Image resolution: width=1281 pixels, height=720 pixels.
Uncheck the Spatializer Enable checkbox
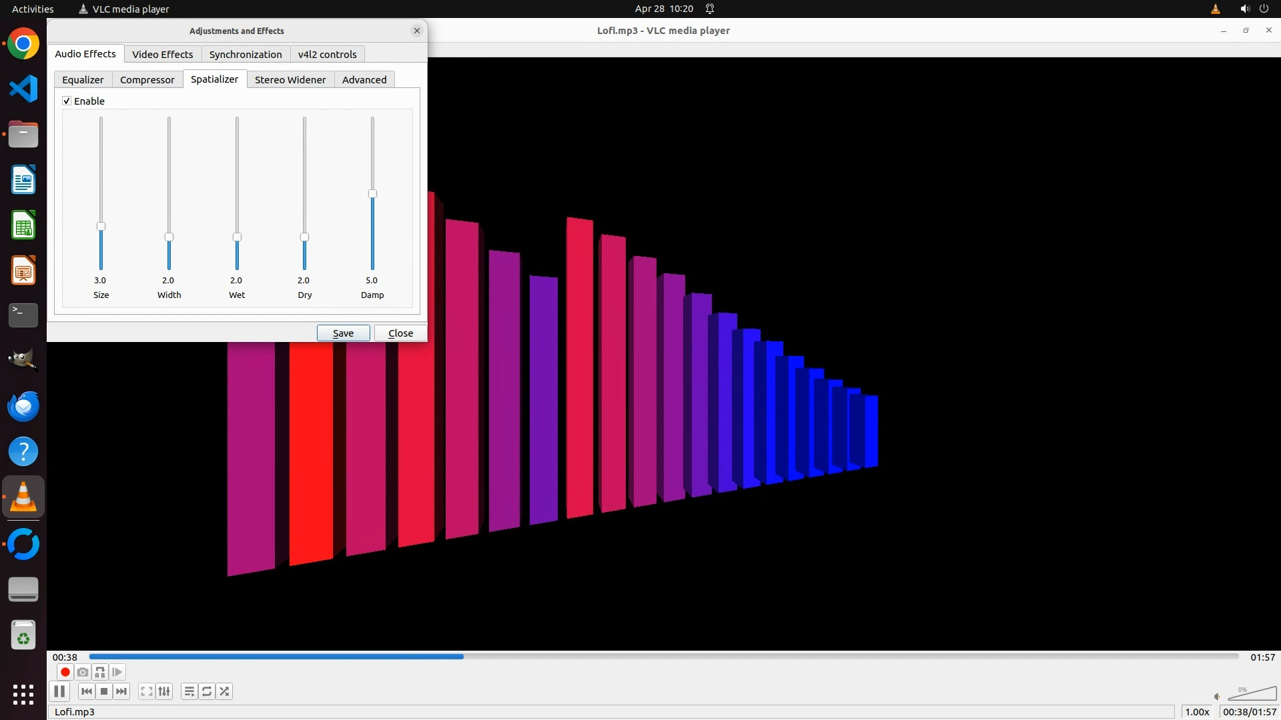coord(67,101)
